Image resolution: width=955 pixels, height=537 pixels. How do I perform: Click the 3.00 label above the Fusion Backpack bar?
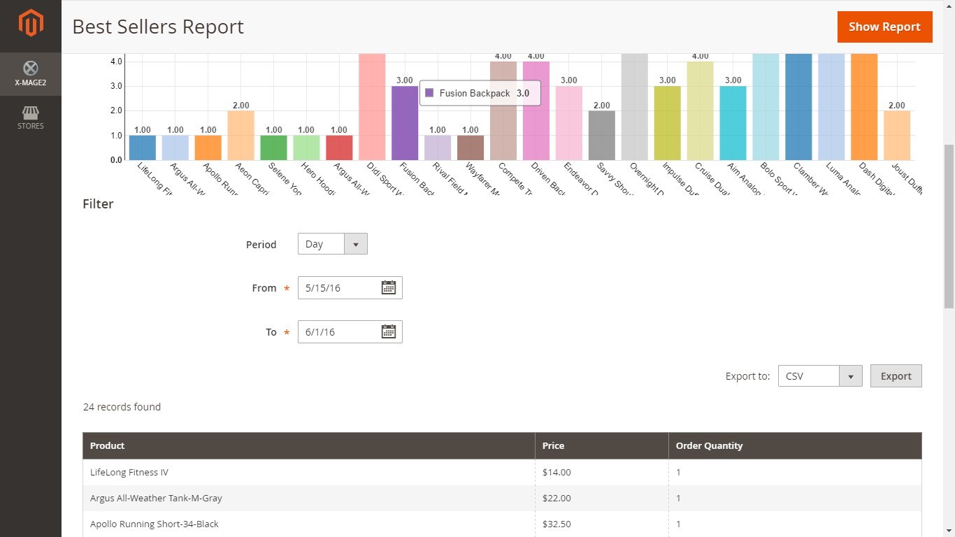click(405, 80)
